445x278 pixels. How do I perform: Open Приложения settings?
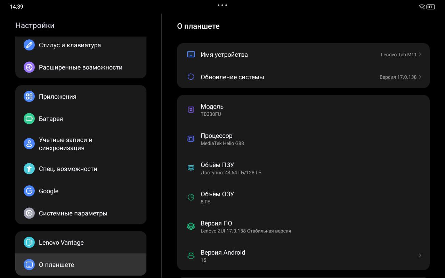(81, 96)
